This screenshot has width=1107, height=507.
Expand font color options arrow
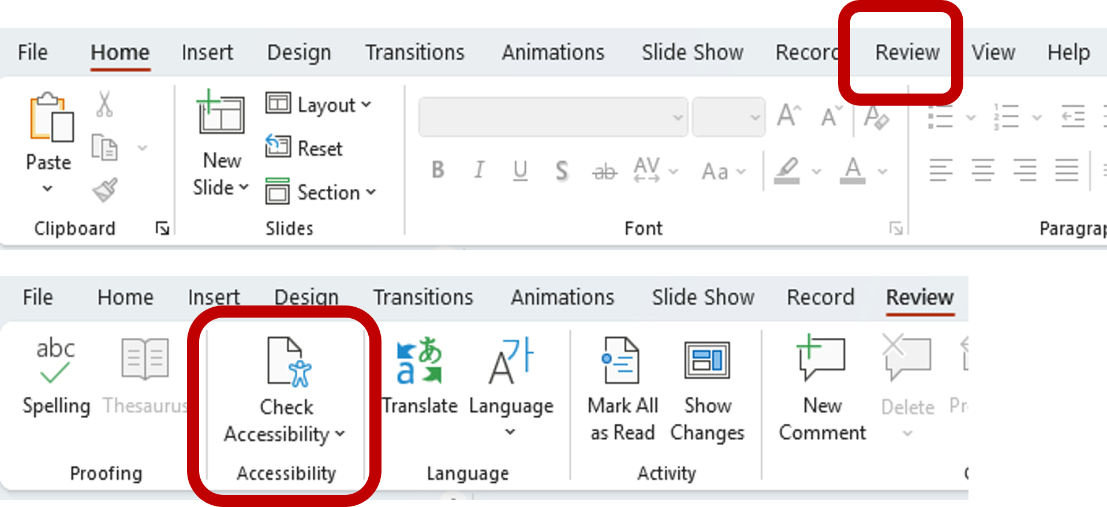pos(882,172)
